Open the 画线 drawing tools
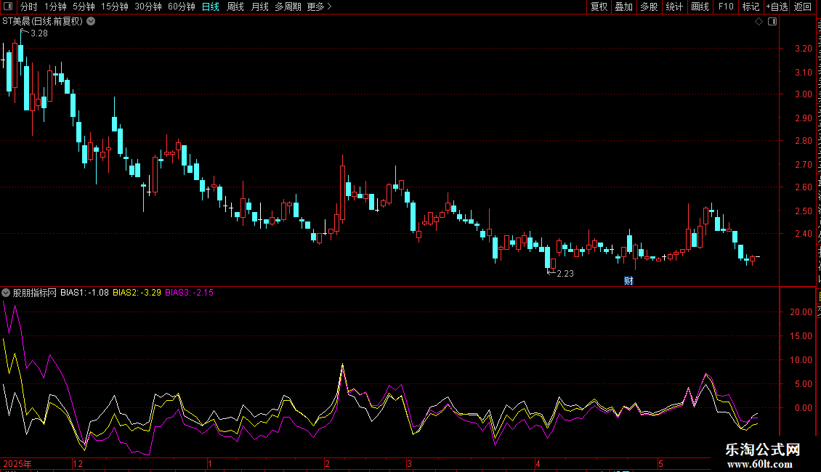The height and width of the screenshot is (472, 821). tap(700, 7)
